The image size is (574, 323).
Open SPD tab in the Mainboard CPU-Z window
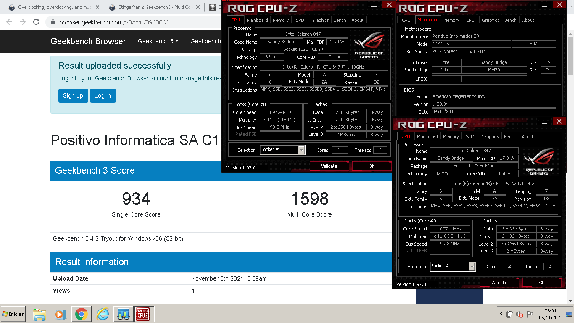pyautogui.click(x=471, y=20)
